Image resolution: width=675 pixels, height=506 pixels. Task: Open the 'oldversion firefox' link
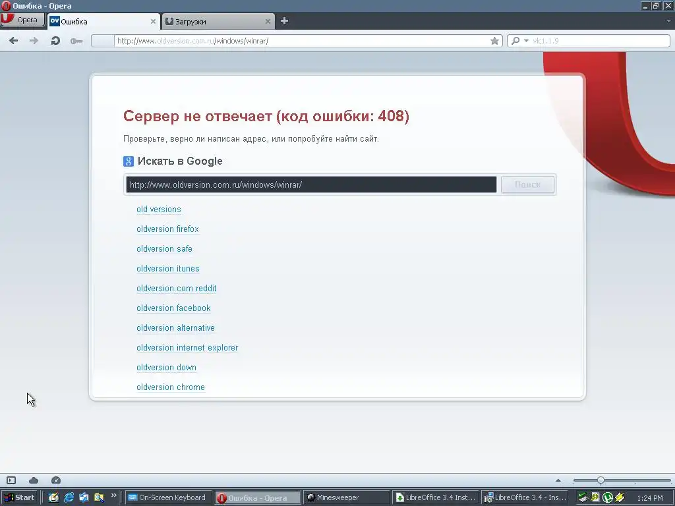click(167, 229)
